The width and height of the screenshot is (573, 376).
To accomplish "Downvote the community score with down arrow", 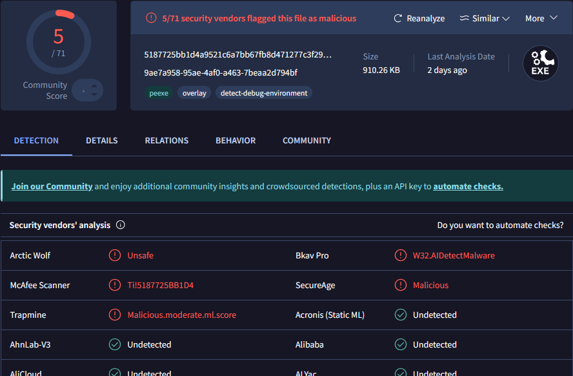I will pos(94,94).
